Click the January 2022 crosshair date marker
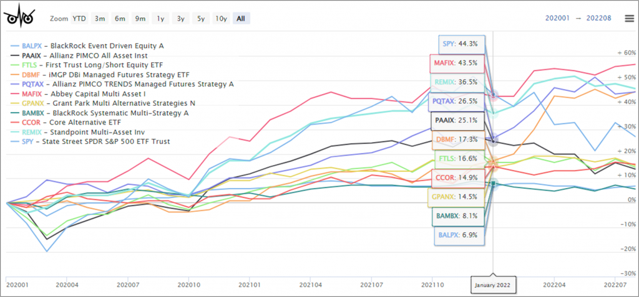639x297 pixels. click(493, 283)
